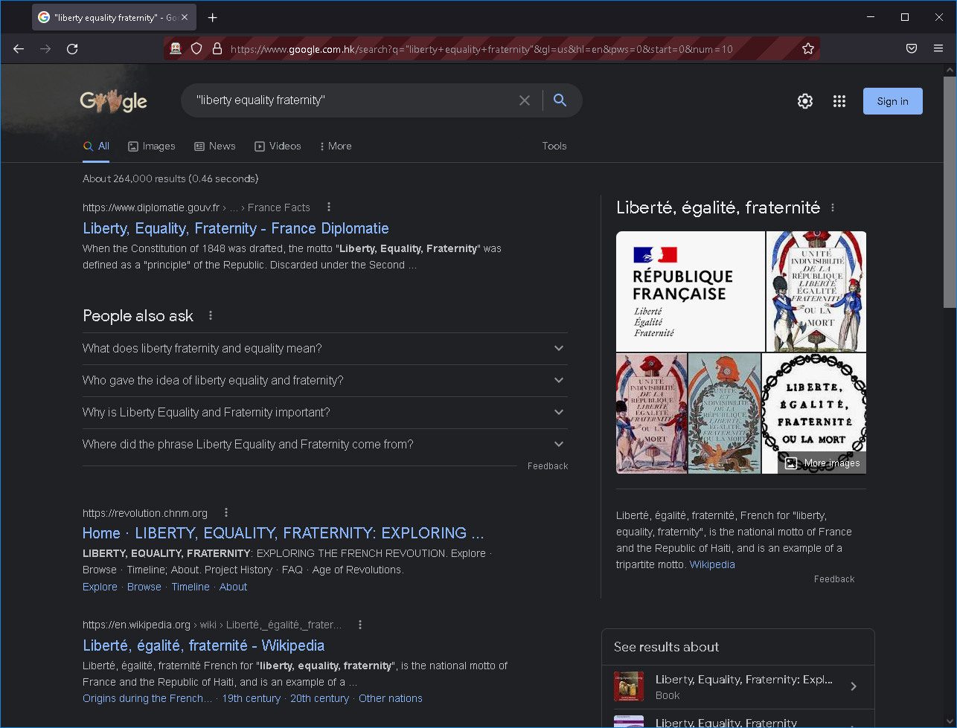Click the browser address bar URL
The width and height of the screenshot is (957, 728).
click(x=481, y=49)
